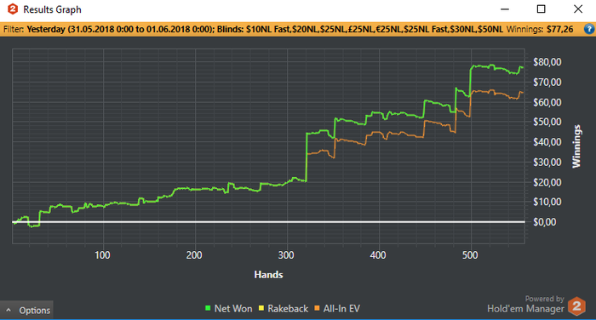Click the $30,00 axis label

tap(547, 163)
